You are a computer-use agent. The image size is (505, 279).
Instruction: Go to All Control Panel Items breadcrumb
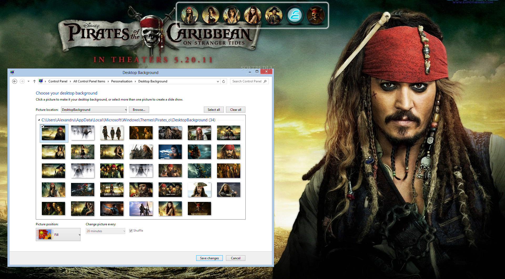click(x=89, y=81)
